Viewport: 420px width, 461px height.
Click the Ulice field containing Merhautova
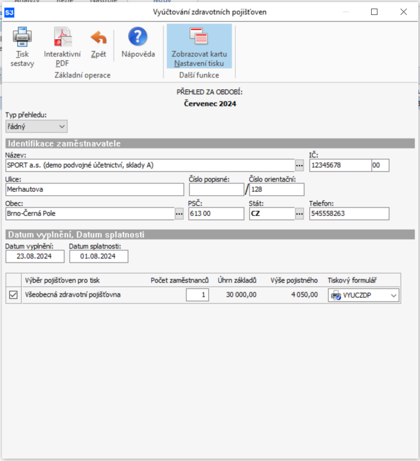click(95, 190)
